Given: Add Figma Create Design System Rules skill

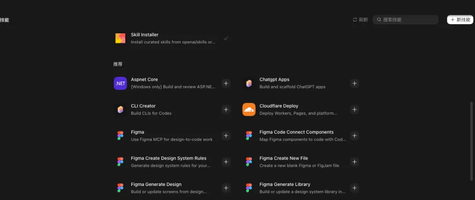Looking at the screenshot, I should [226, 162].
